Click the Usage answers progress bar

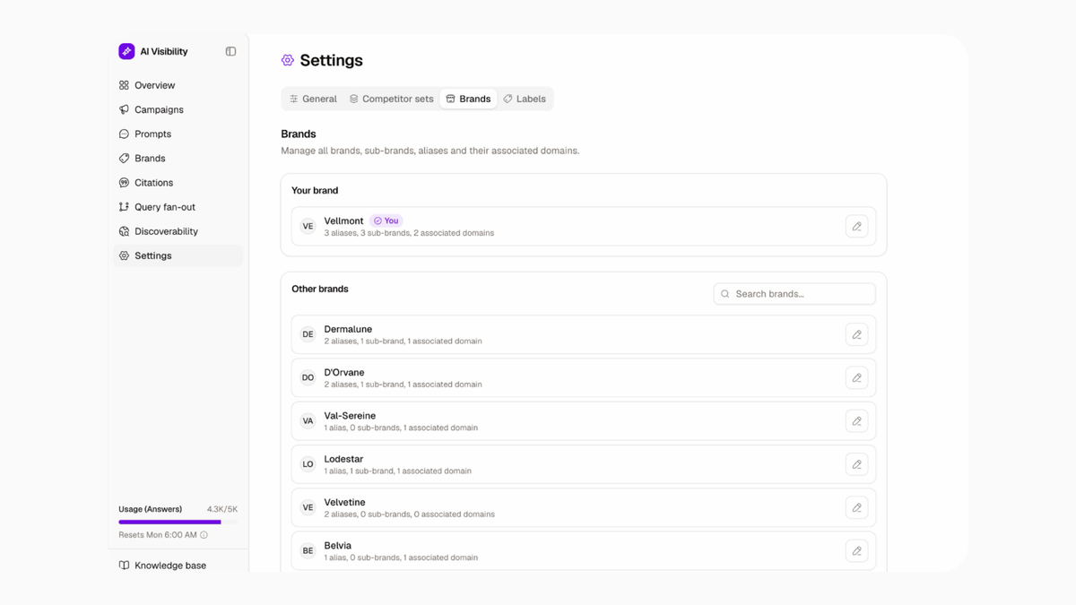tap(178, 522)
